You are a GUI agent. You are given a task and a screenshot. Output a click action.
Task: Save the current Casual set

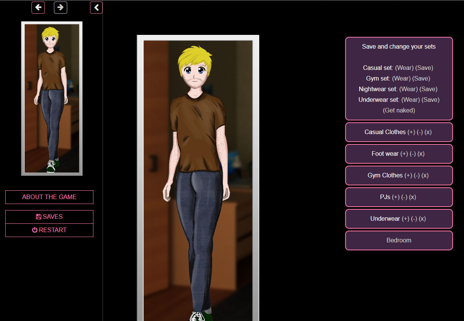(x=424, y=68)
